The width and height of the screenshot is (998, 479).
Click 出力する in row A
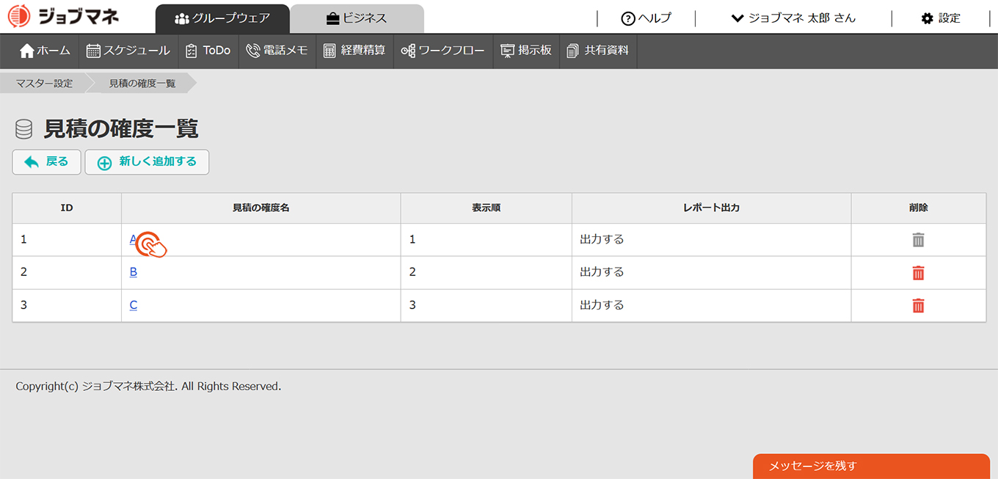(602, 239)
